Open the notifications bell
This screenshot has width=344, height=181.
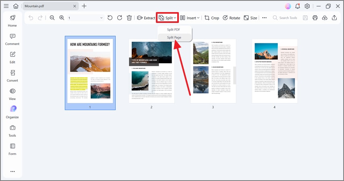pyautogui.click(x=298, y=6)
